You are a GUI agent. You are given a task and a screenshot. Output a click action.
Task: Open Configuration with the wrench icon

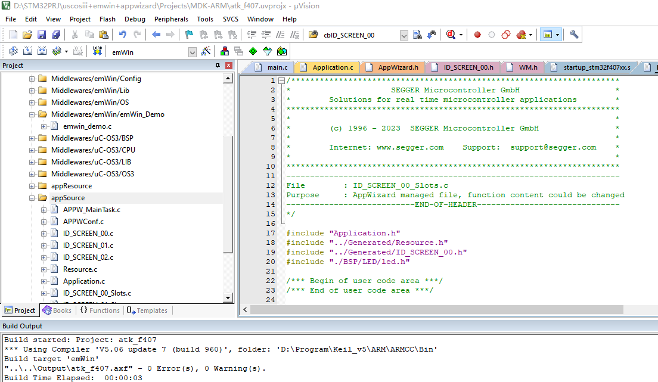pyautogui.click(x=573, y=35)
